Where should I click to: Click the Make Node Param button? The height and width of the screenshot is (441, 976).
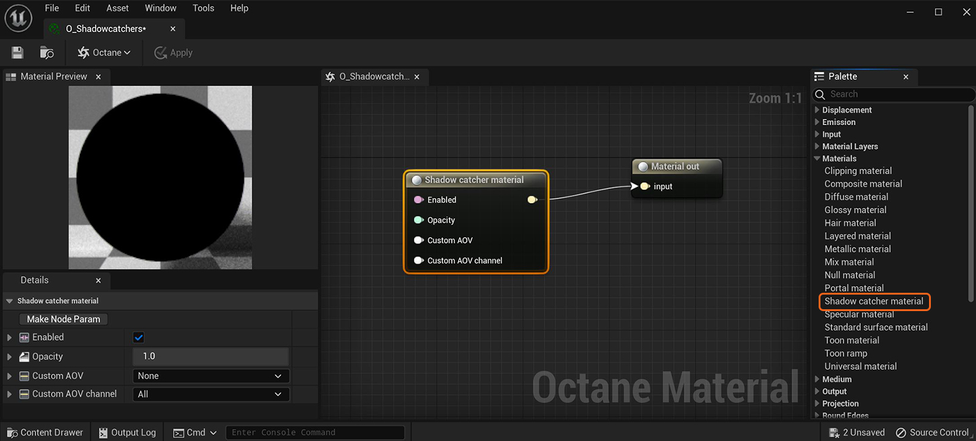[63, 319]
